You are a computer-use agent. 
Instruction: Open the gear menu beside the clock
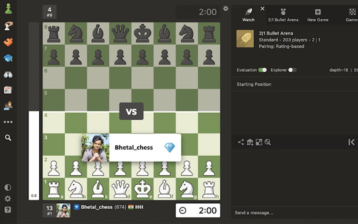pos(226,9)
